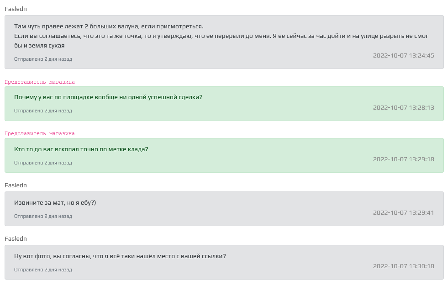Select the message about two large boulders
Viewport: 447px width, 286px height.
point(221,36)
